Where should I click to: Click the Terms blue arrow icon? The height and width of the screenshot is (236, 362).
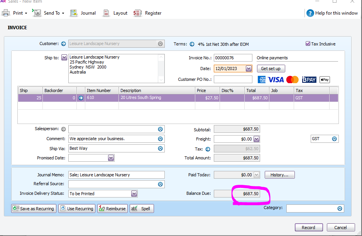pyautogui.click(x=192, y=44)
